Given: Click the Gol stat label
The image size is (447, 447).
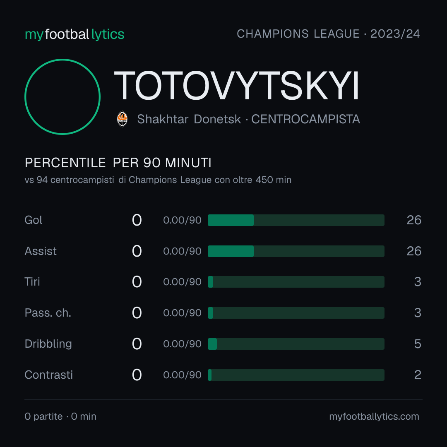Looking at the screenshot, I should click(34, 220).
